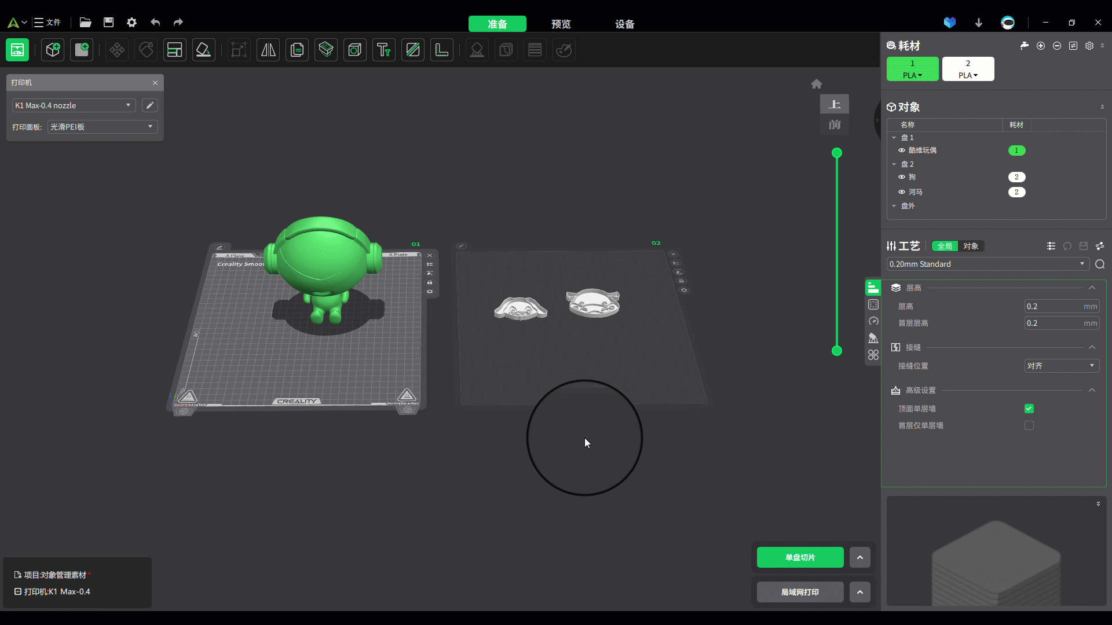Enable 首层仅单层墙 checkbox

click(1029, 425)
